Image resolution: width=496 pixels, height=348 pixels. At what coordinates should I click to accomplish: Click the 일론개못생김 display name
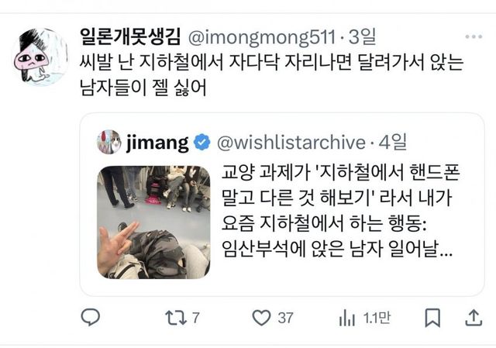point(130,36)
